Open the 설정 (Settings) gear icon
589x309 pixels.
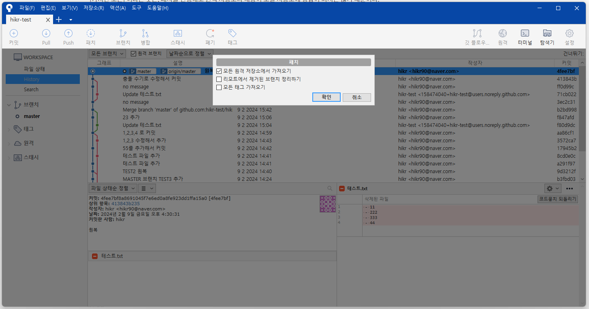pyautogui.click(x=570, y=37)
